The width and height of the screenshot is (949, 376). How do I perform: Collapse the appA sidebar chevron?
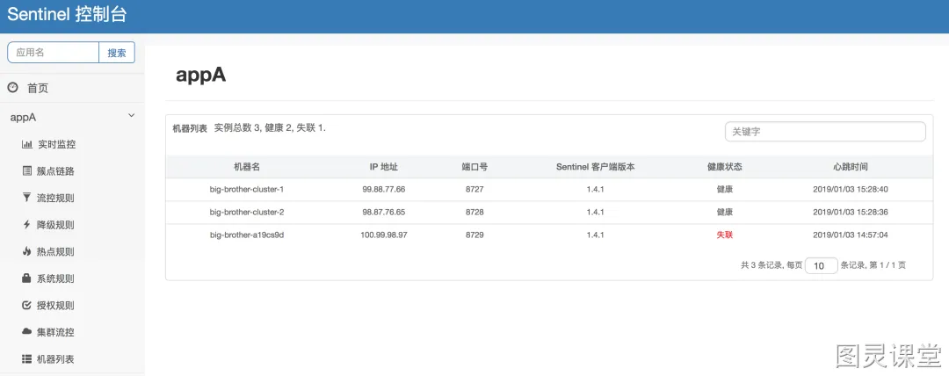point(131,116)
